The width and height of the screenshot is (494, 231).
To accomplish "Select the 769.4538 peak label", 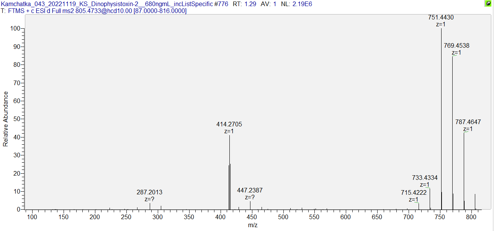I will [456, 46].
